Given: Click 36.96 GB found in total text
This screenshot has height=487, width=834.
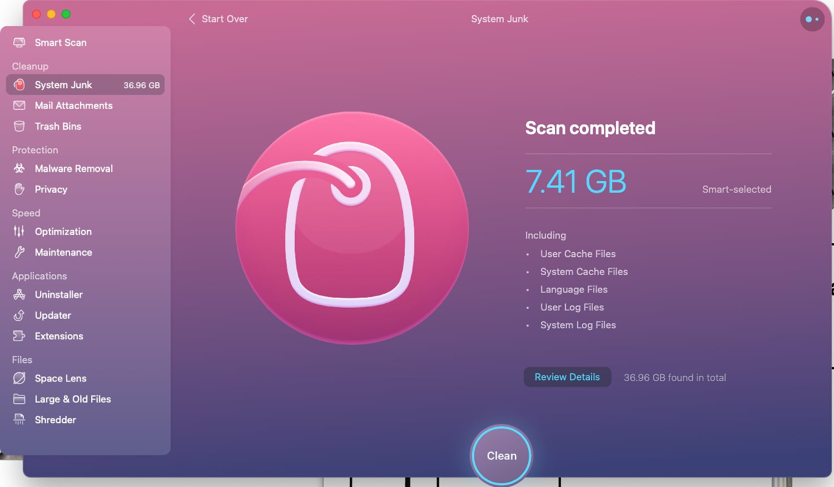Looking at the screenshot, I should point(675,378).
